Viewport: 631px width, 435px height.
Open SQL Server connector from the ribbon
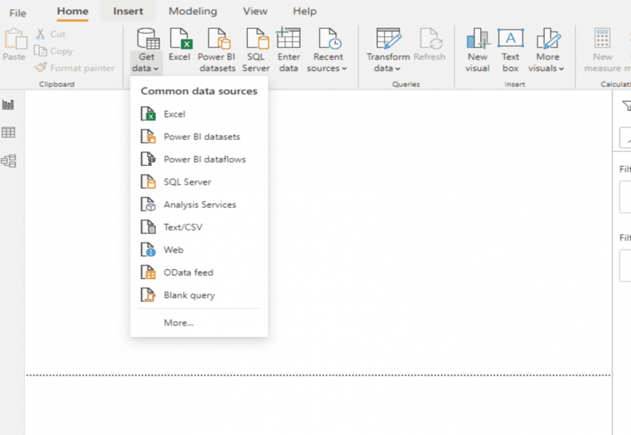pyautogui.click(x=256, y=48)
